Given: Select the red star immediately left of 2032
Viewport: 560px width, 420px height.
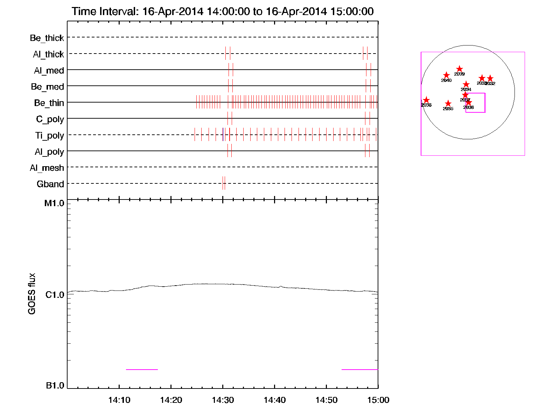Looking at the screenshot, I should 482,78.
